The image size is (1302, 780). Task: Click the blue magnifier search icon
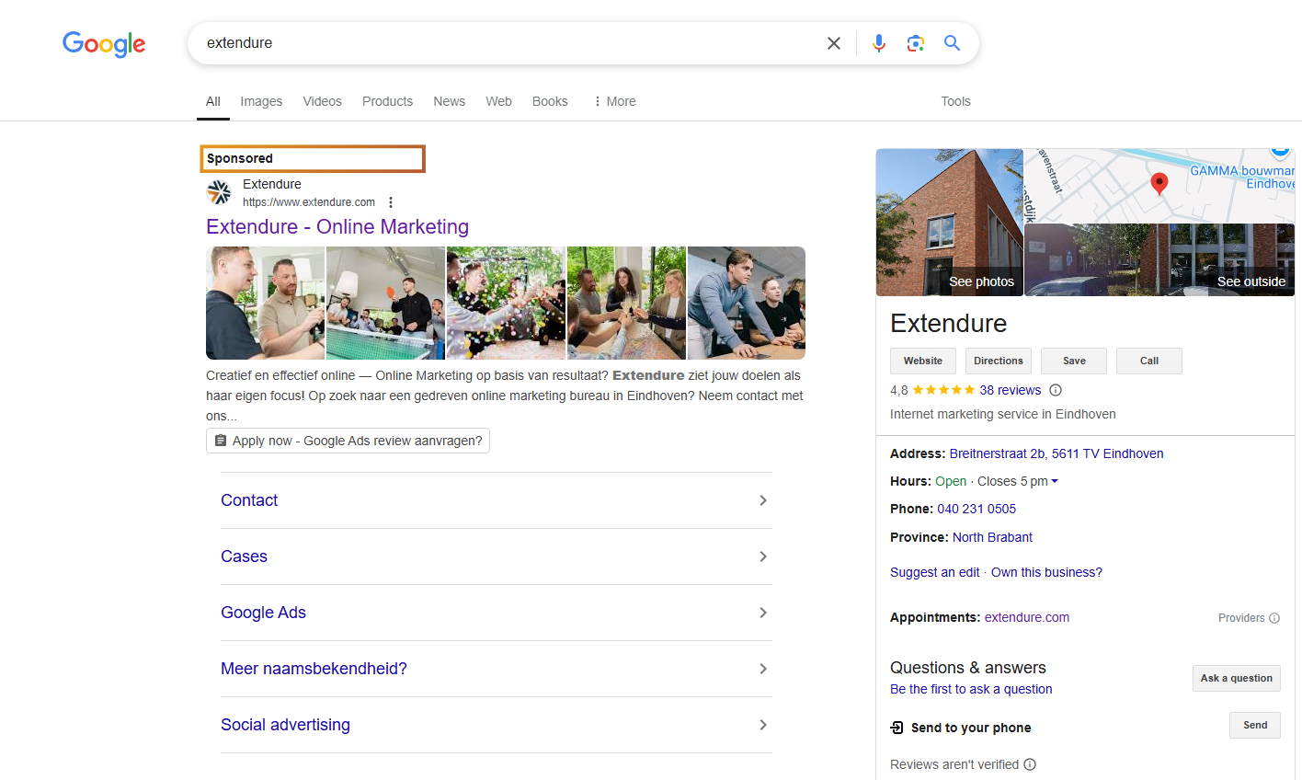click(952, 43)
